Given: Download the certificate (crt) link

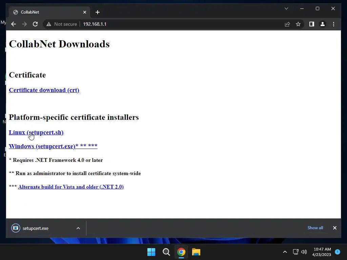Looking at the screenshot, I should (44, 90).
